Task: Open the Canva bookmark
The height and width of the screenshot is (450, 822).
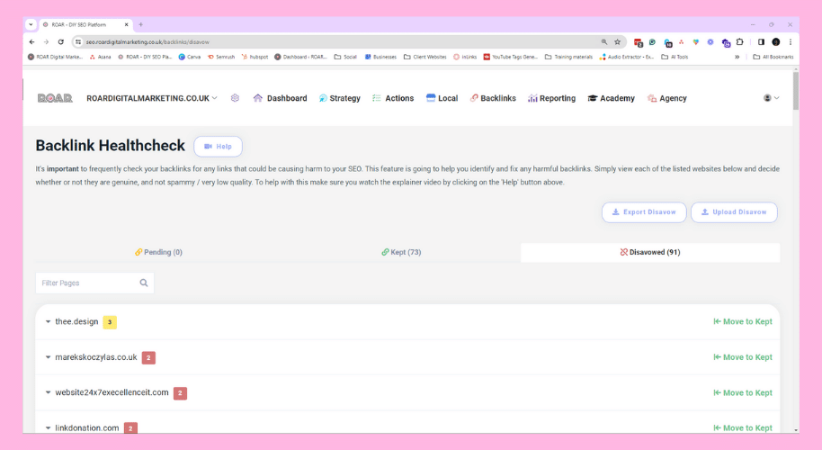Action: click(x=190, y=57)
